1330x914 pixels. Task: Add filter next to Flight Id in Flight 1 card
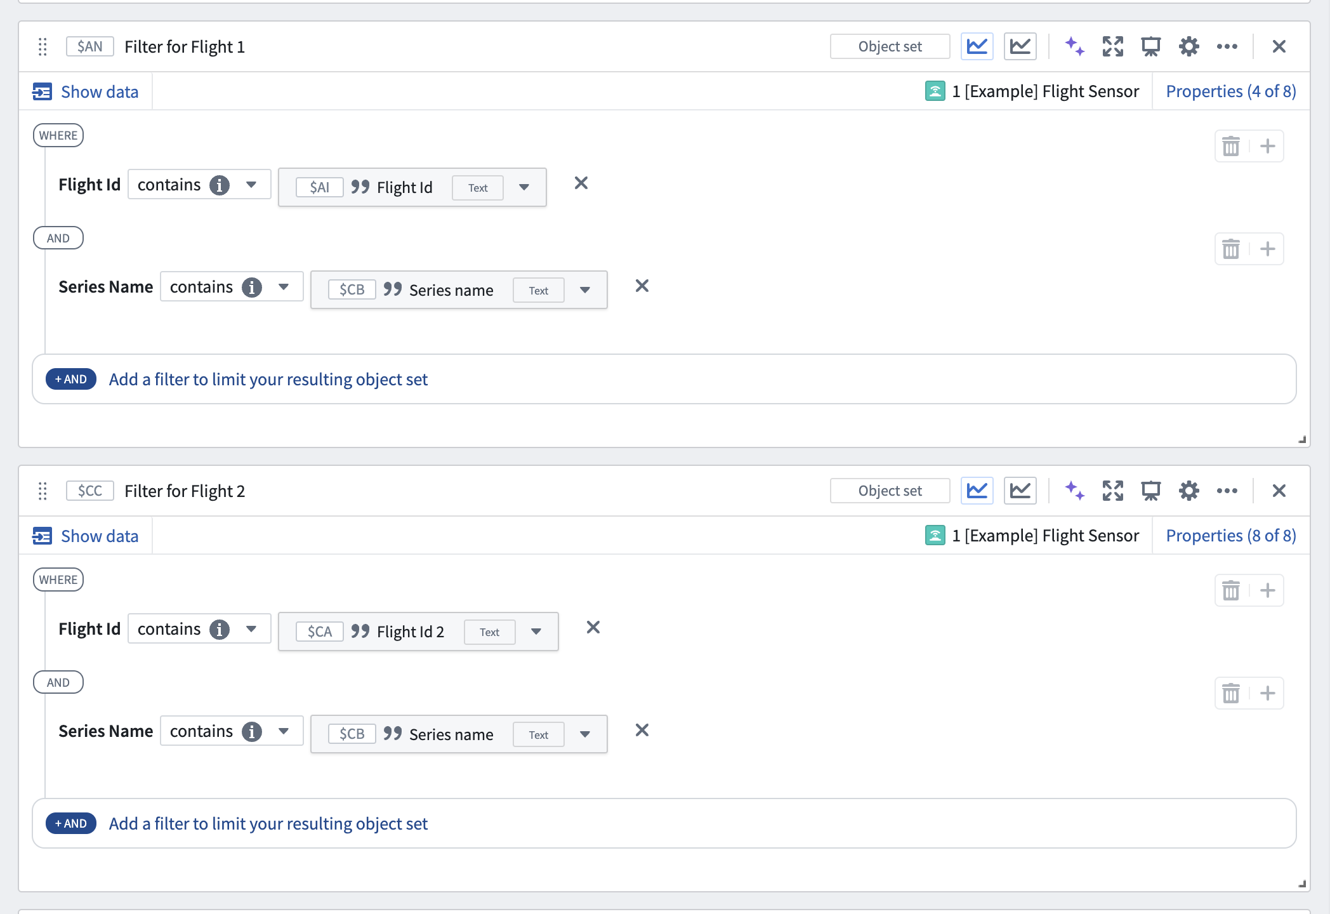(x=1268, y=146)
